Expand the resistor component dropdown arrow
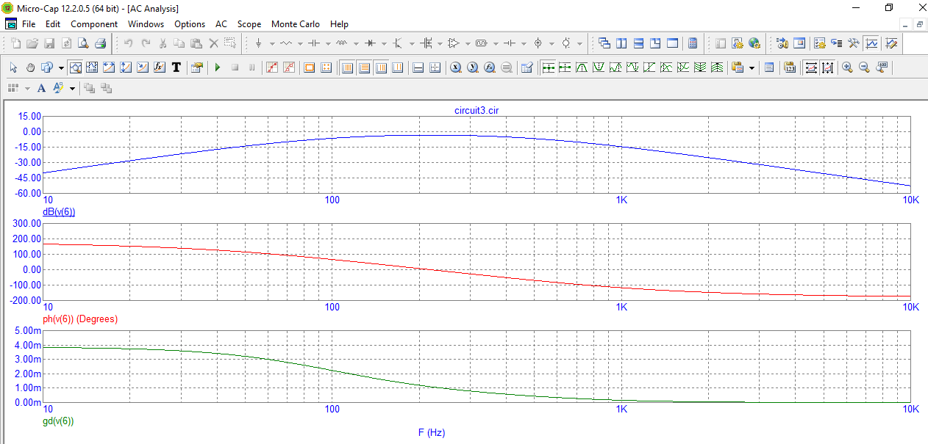 (300, 43)
